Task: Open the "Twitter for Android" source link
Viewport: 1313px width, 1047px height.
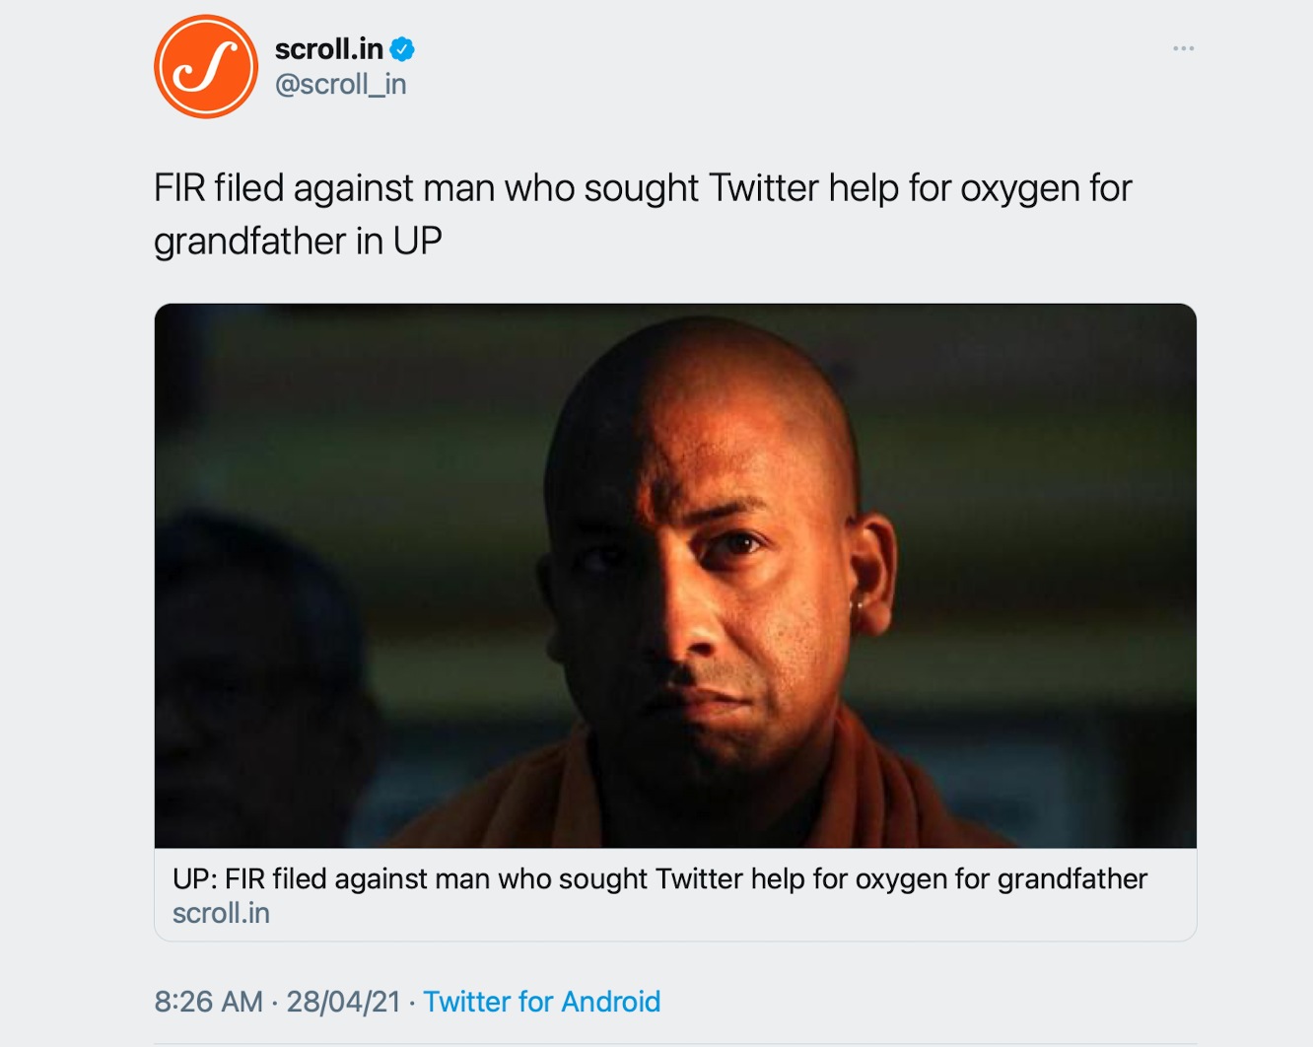Action: (x=541, y=1002)
